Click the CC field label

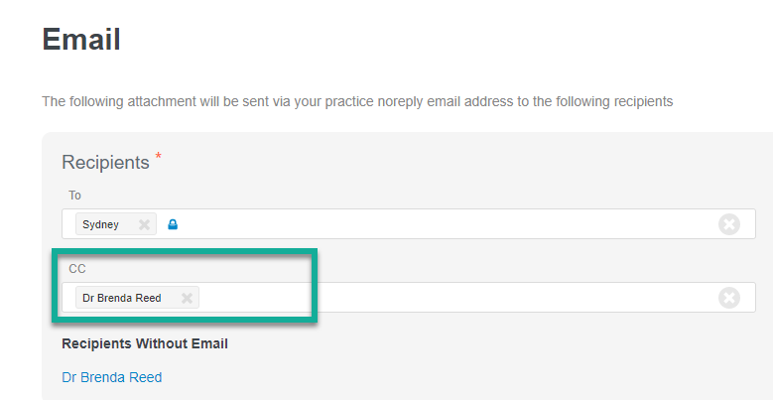[77, 269]
